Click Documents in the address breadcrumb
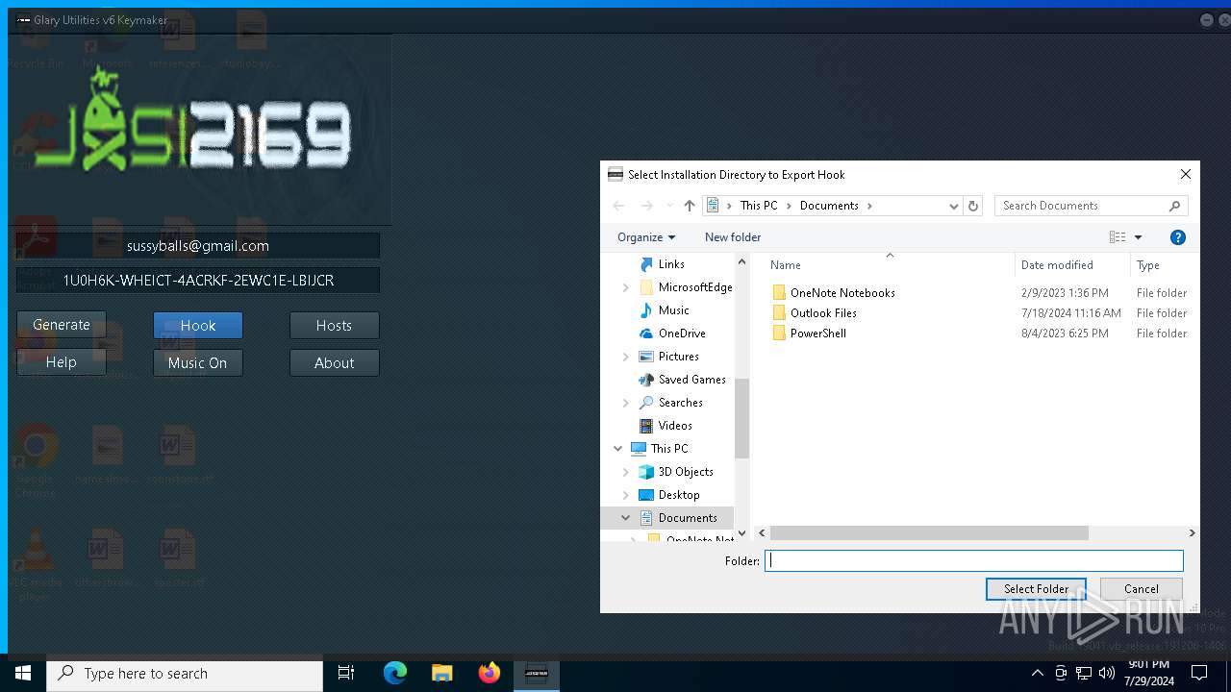This screenshot has height=692, width=1231. coord(829,206)
